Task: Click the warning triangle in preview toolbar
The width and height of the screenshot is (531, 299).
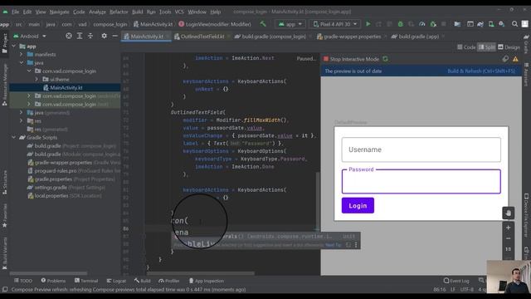Action: click(515, 59)
